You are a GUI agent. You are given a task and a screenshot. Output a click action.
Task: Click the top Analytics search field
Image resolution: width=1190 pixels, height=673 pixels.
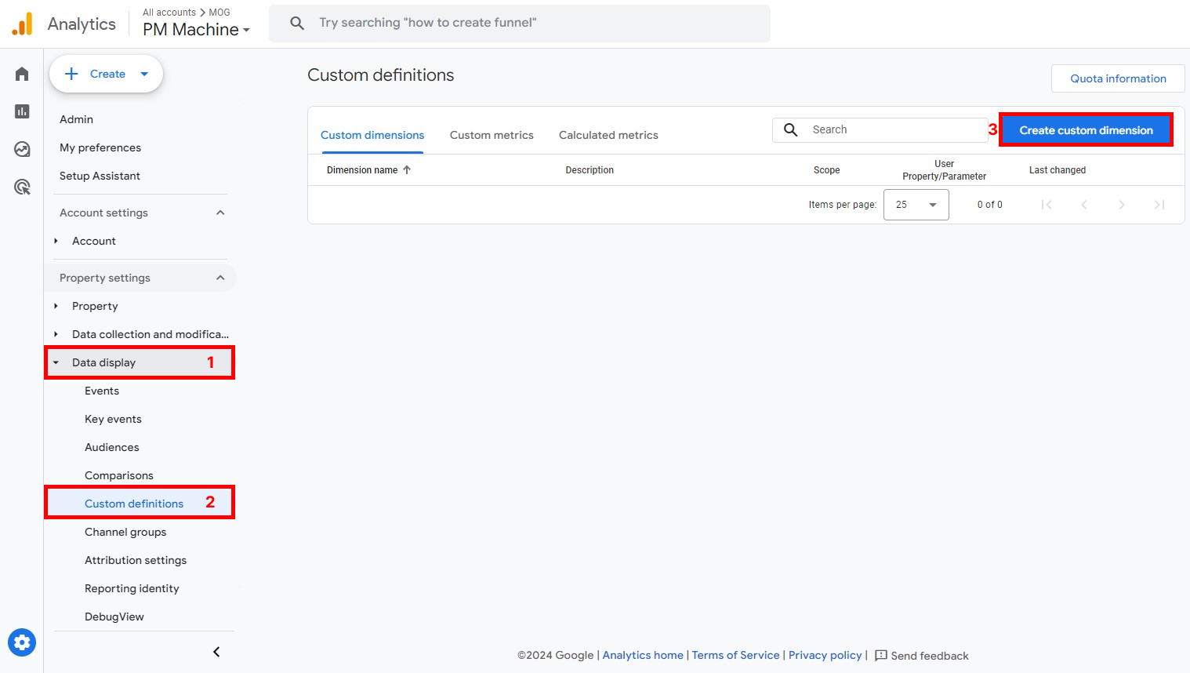520,23
